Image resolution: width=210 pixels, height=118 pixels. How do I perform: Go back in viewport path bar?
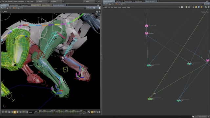pyautogui.click(x=2, y=8)
